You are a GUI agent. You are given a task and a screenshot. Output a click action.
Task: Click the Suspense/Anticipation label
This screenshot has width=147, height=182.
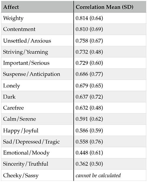(31, 74)
